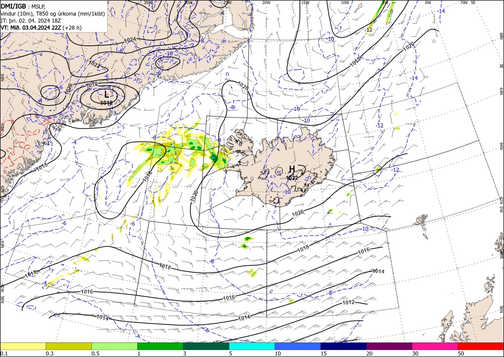Click the 'H' high-pressure marker over Iceland

pyautogui.click(x=292, y=169)
